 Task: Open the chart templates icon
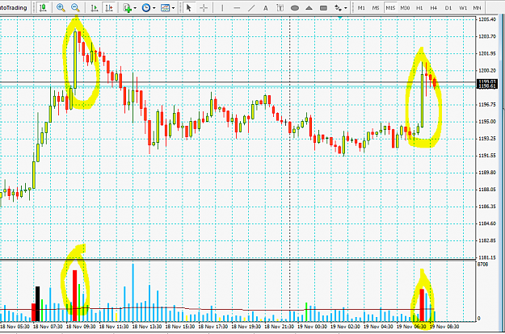pos(165,7)
